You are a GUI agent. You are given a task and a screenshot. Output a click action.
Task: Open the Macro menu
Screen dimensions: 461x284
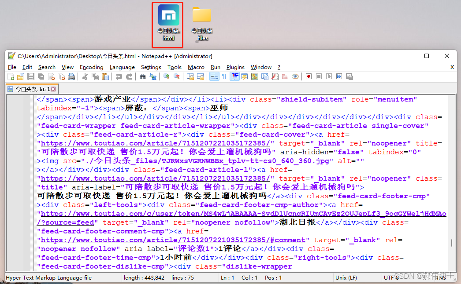(x=196, y=67)
